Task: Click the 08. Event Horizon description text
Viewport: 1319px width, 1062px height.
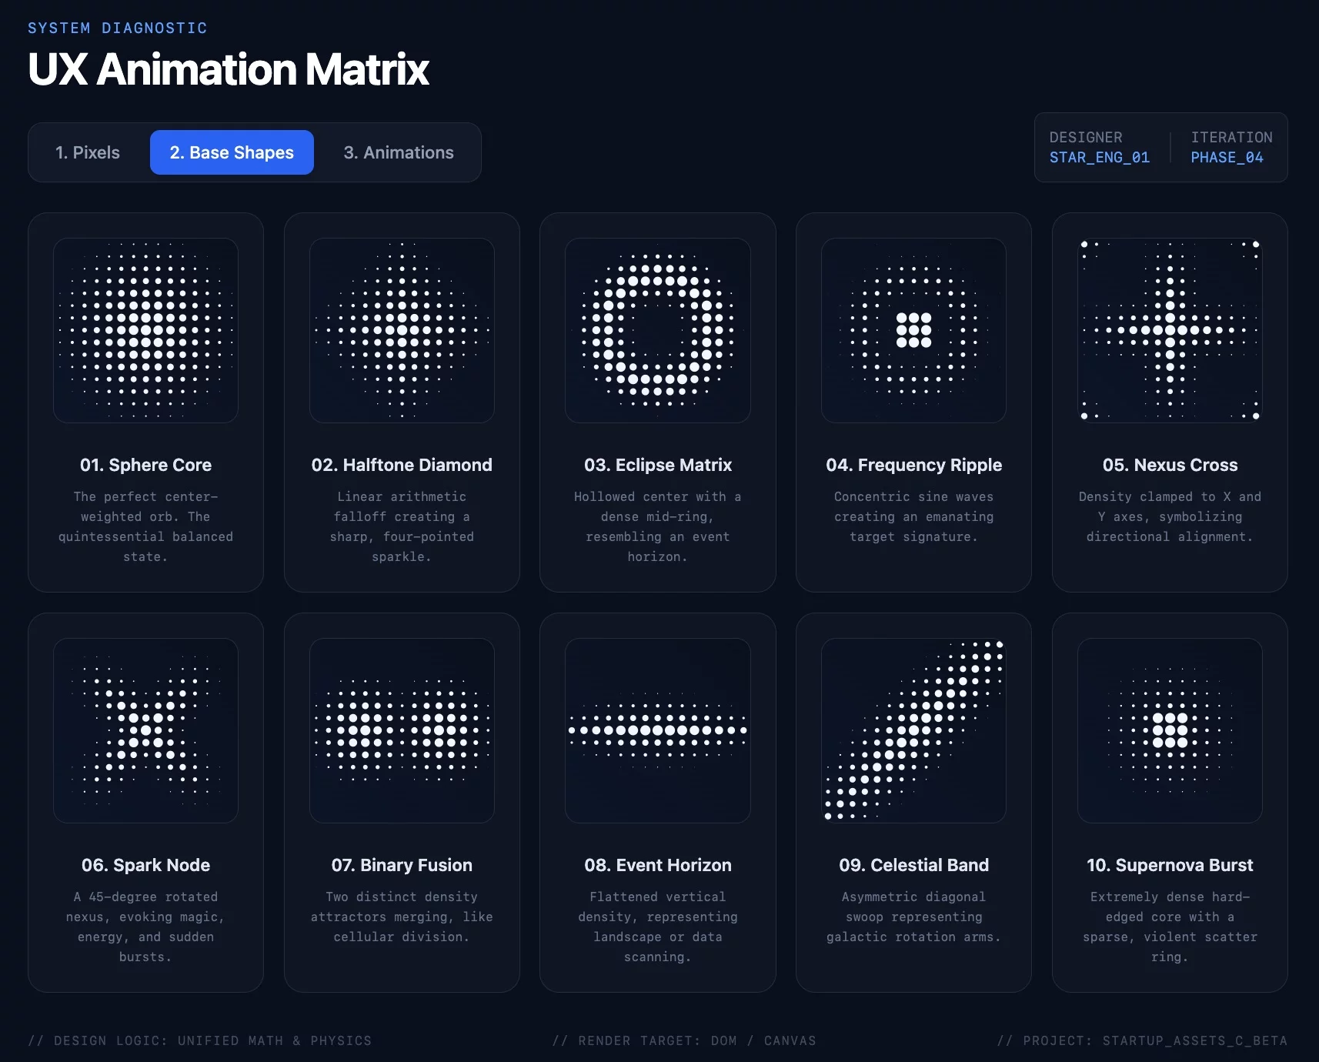Action: (x=658, y=927)
